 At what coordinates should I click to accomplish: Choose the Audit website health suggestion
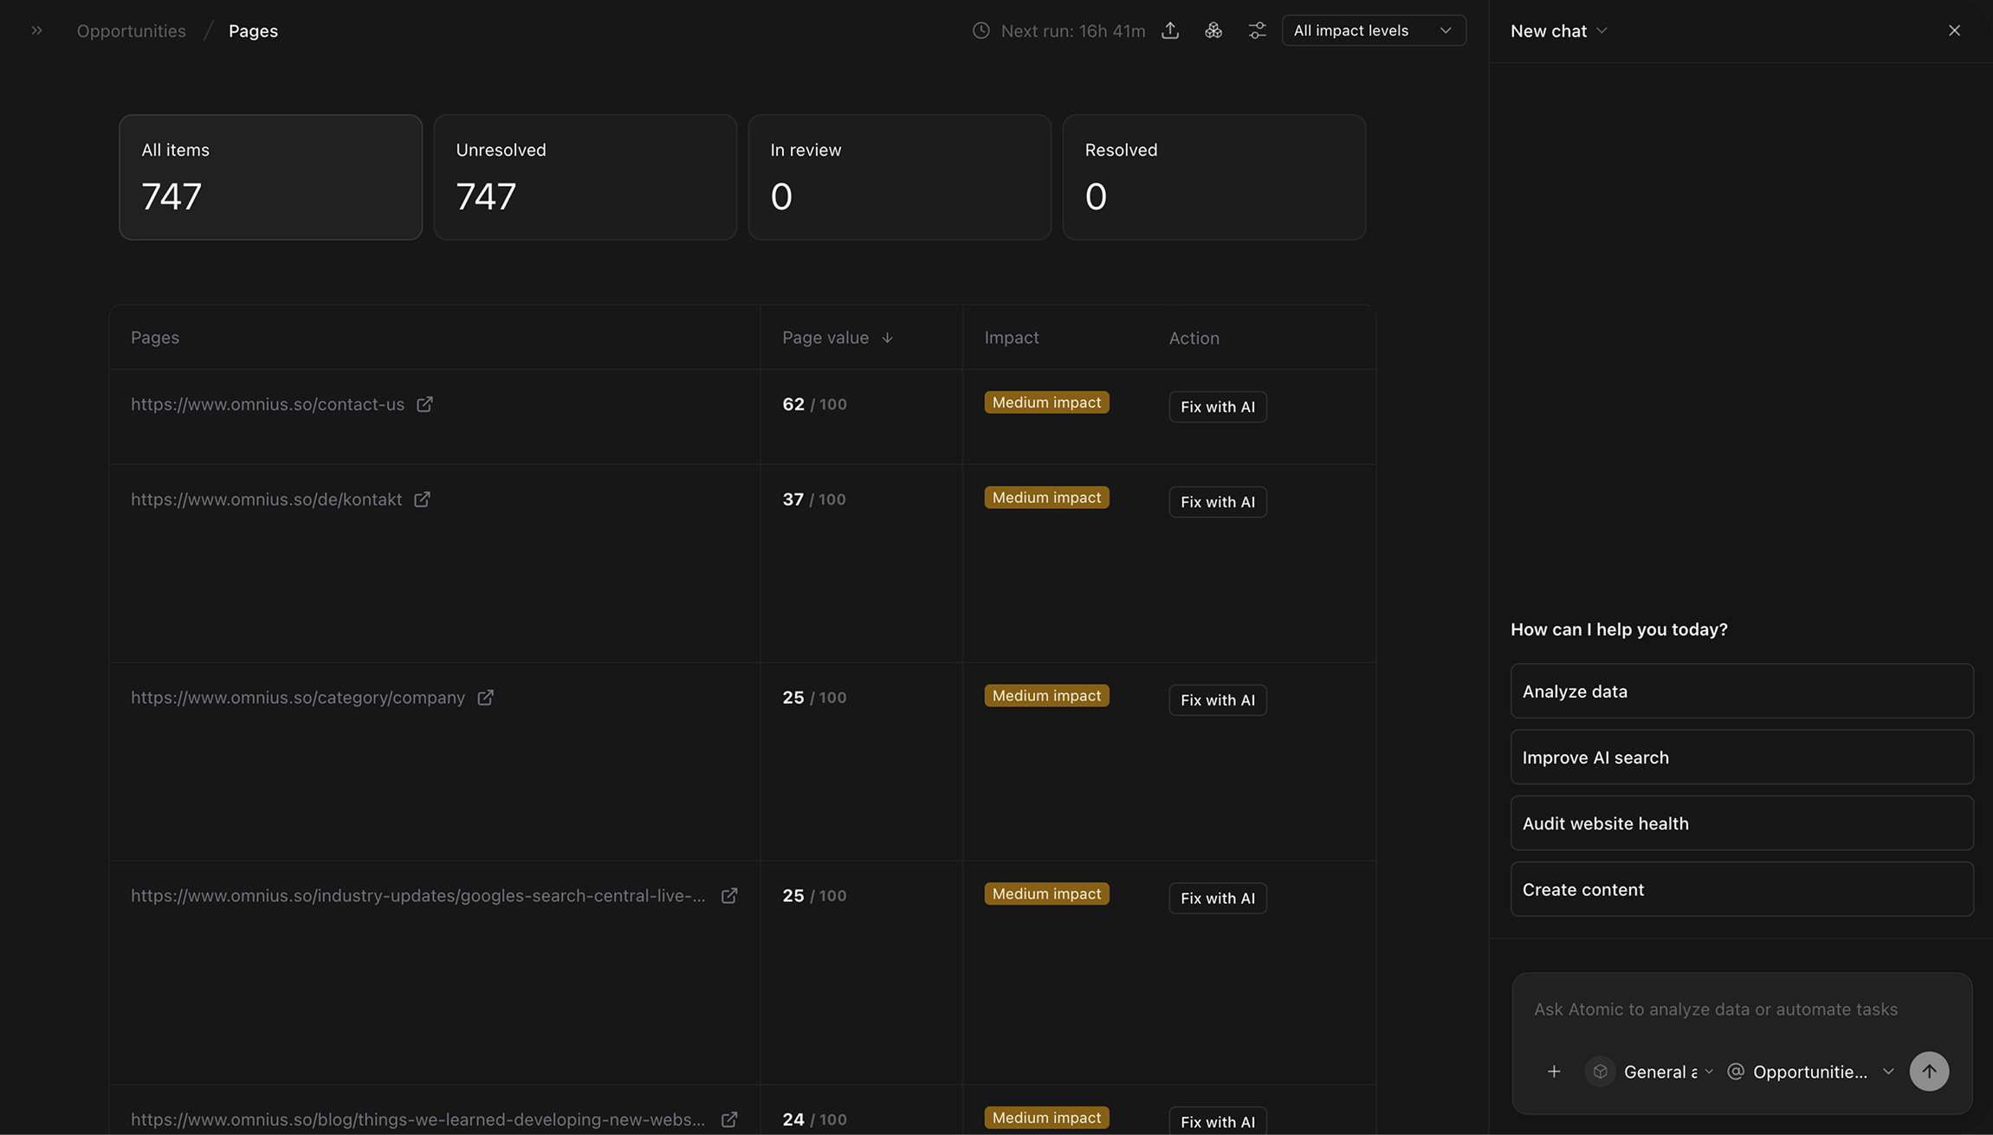[1741, 823]
